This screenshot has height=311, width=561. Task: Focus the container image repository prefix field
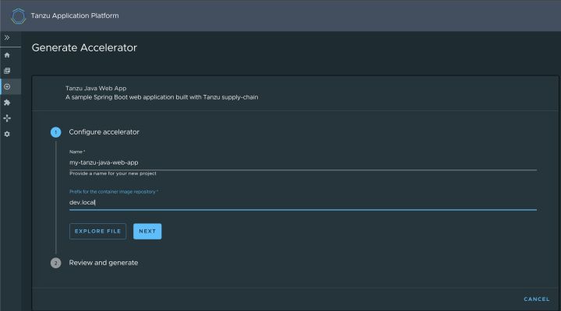(302, 202)
